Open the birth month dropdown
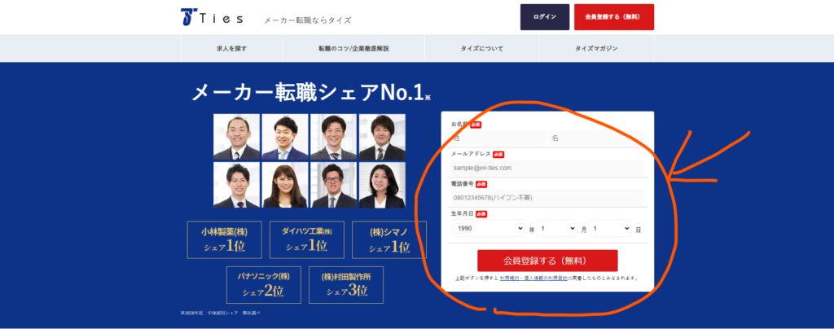Screen dimensions: 834x329 (557, 229)
